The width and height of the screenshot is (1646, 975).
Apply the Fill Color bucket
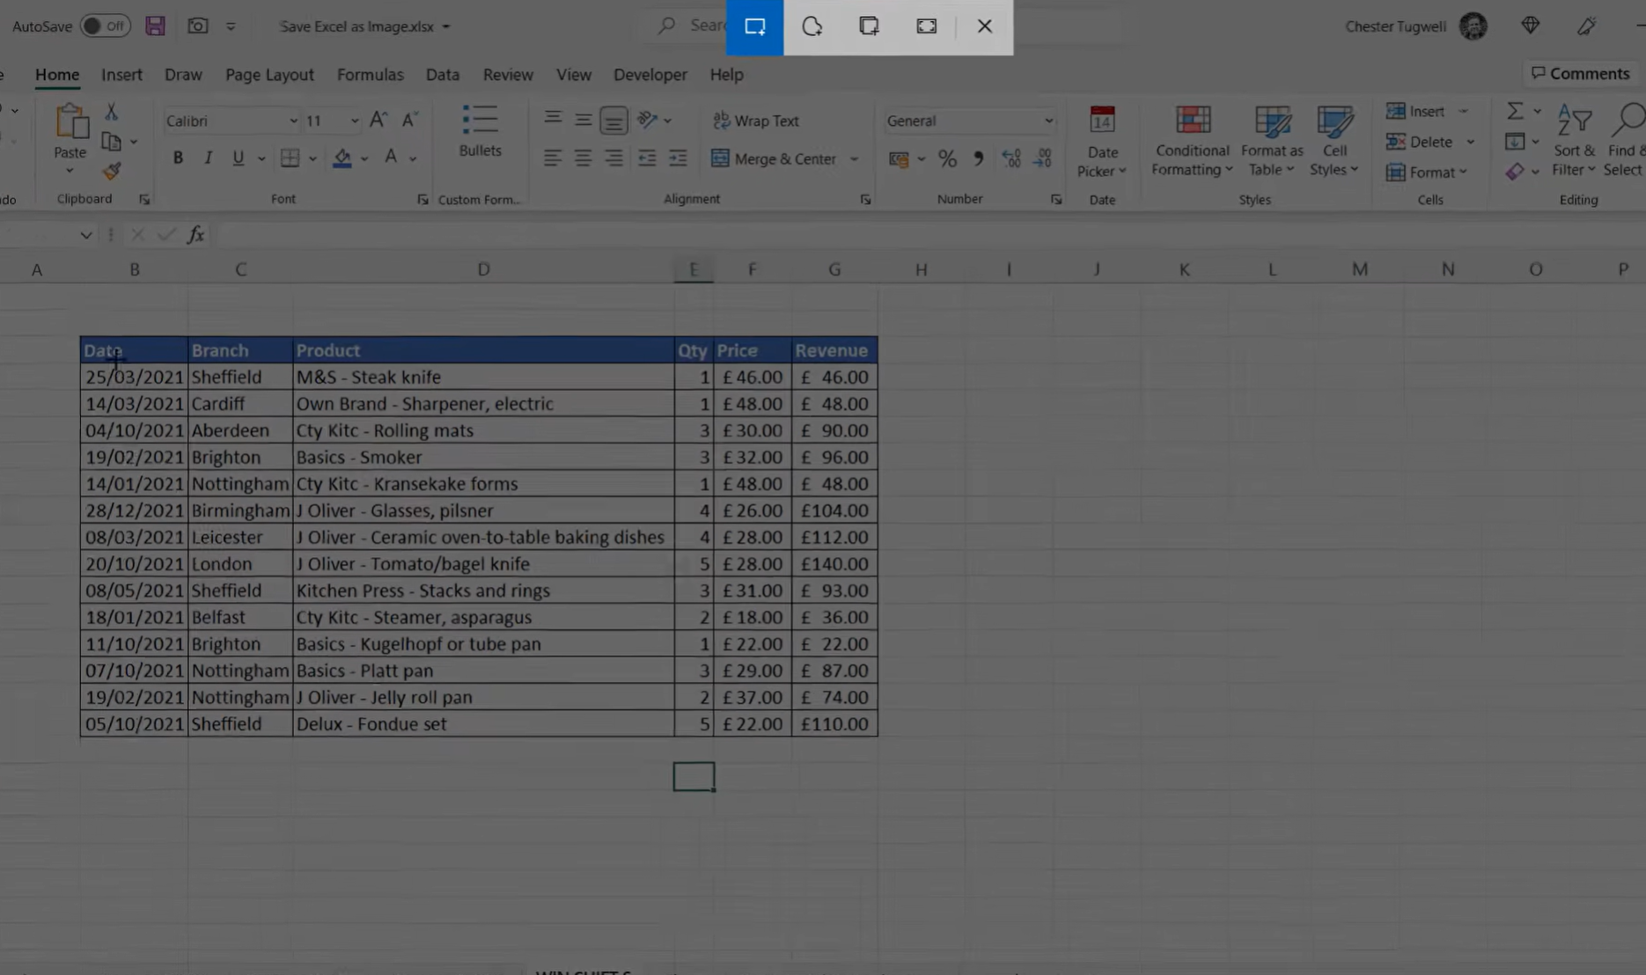(342, 158)
